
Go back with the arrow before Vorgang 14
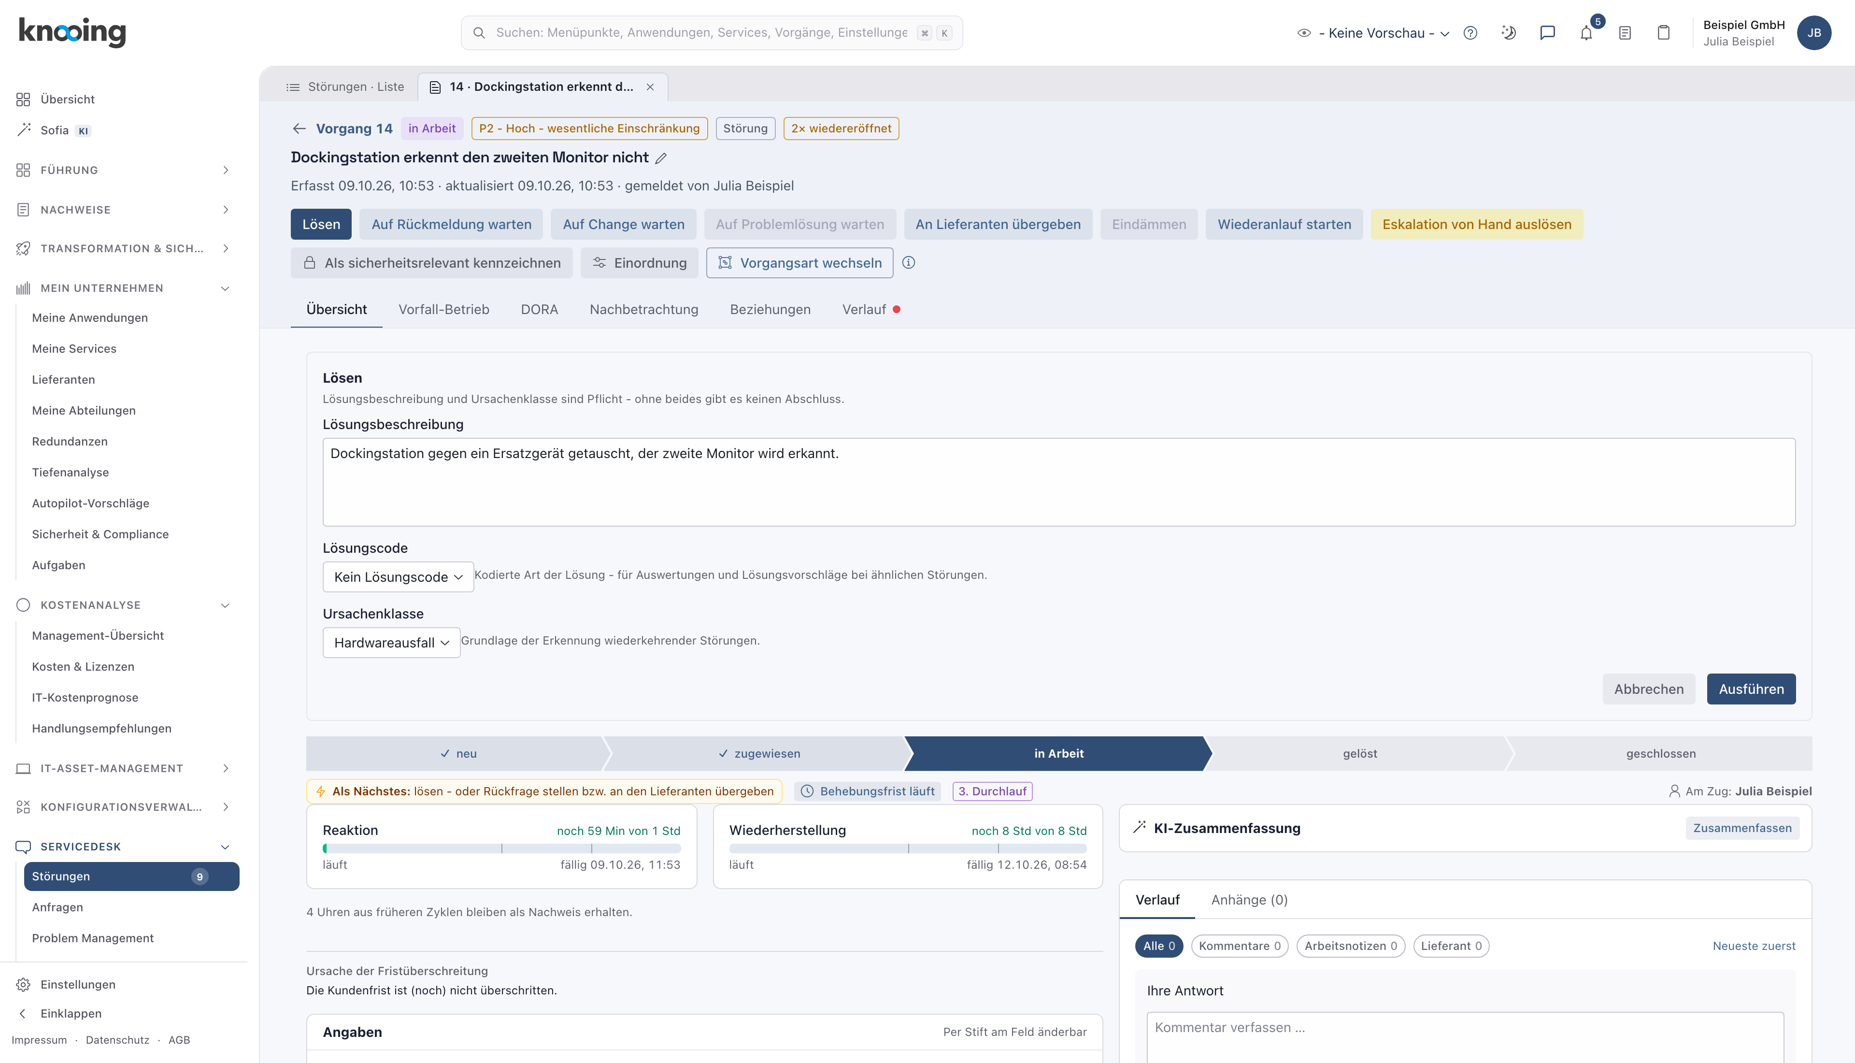[299, 129]
